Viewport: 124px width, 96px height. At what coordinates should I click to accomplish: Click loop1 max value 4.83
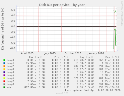(105, 63)
